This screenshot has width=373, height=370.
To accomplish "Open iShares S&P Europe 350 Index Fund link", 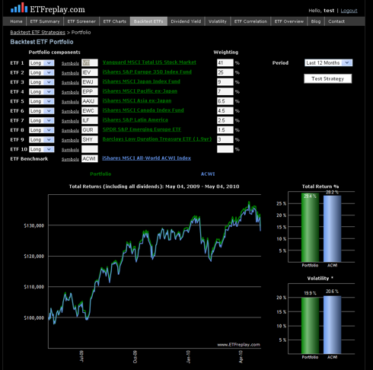I will coord(147,72).
